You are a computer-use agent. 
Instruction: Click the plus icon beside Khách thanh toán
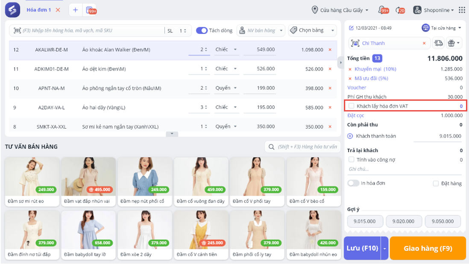350,136
